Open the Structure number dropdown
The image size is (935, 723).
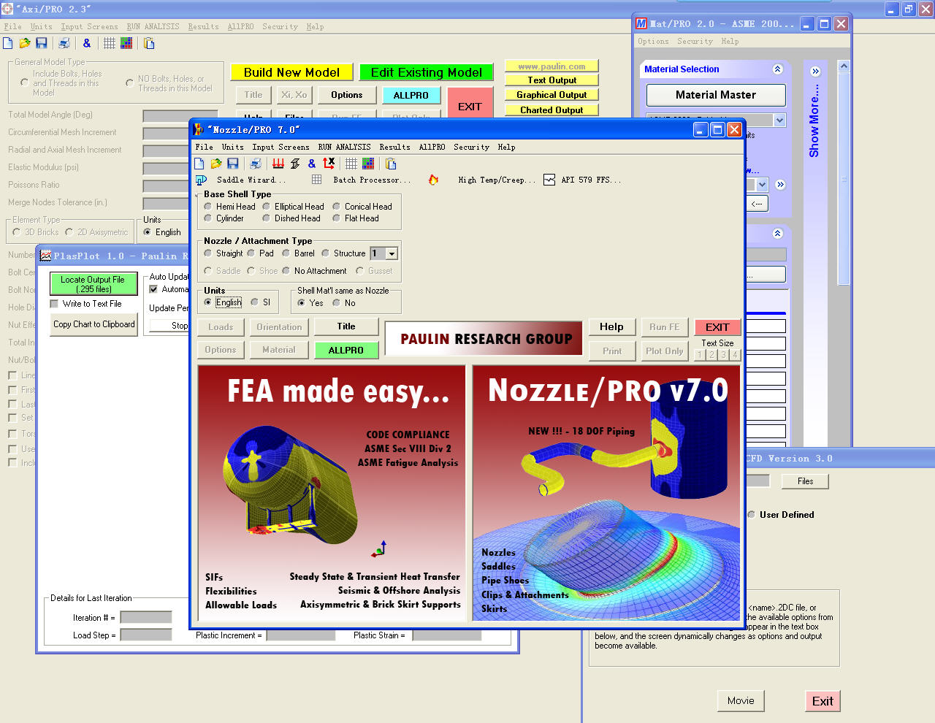[392, 253]
